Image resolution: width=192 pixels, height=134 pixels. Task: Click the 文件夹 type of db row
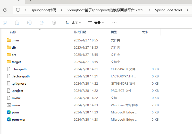pyautogui.click(x=115, y=48)
